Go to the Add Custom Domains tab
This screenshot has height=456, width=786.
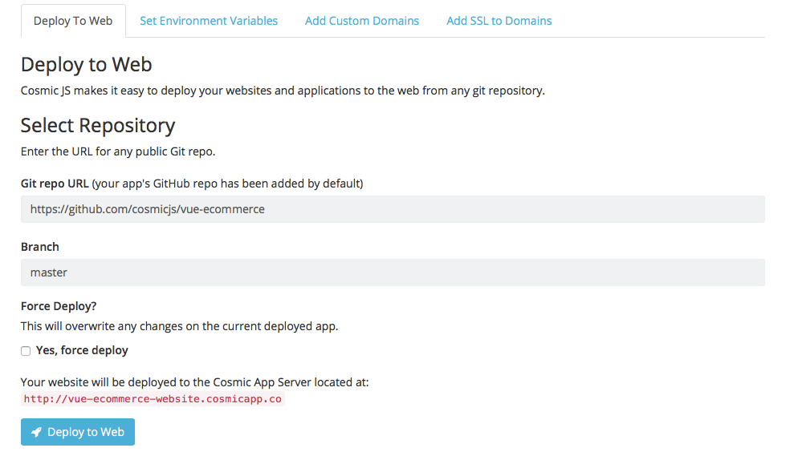coord(362,21)
